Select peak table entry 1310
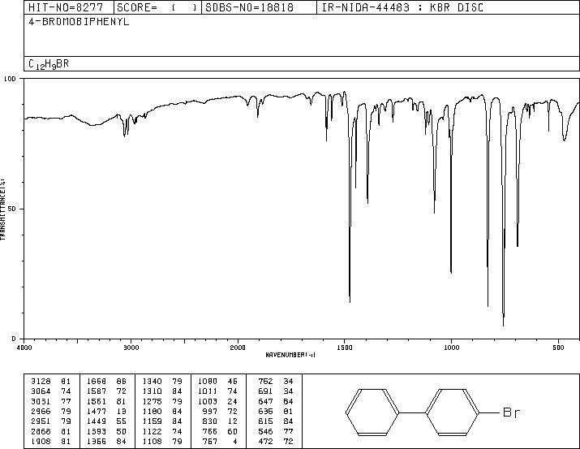 click(152, 391)
